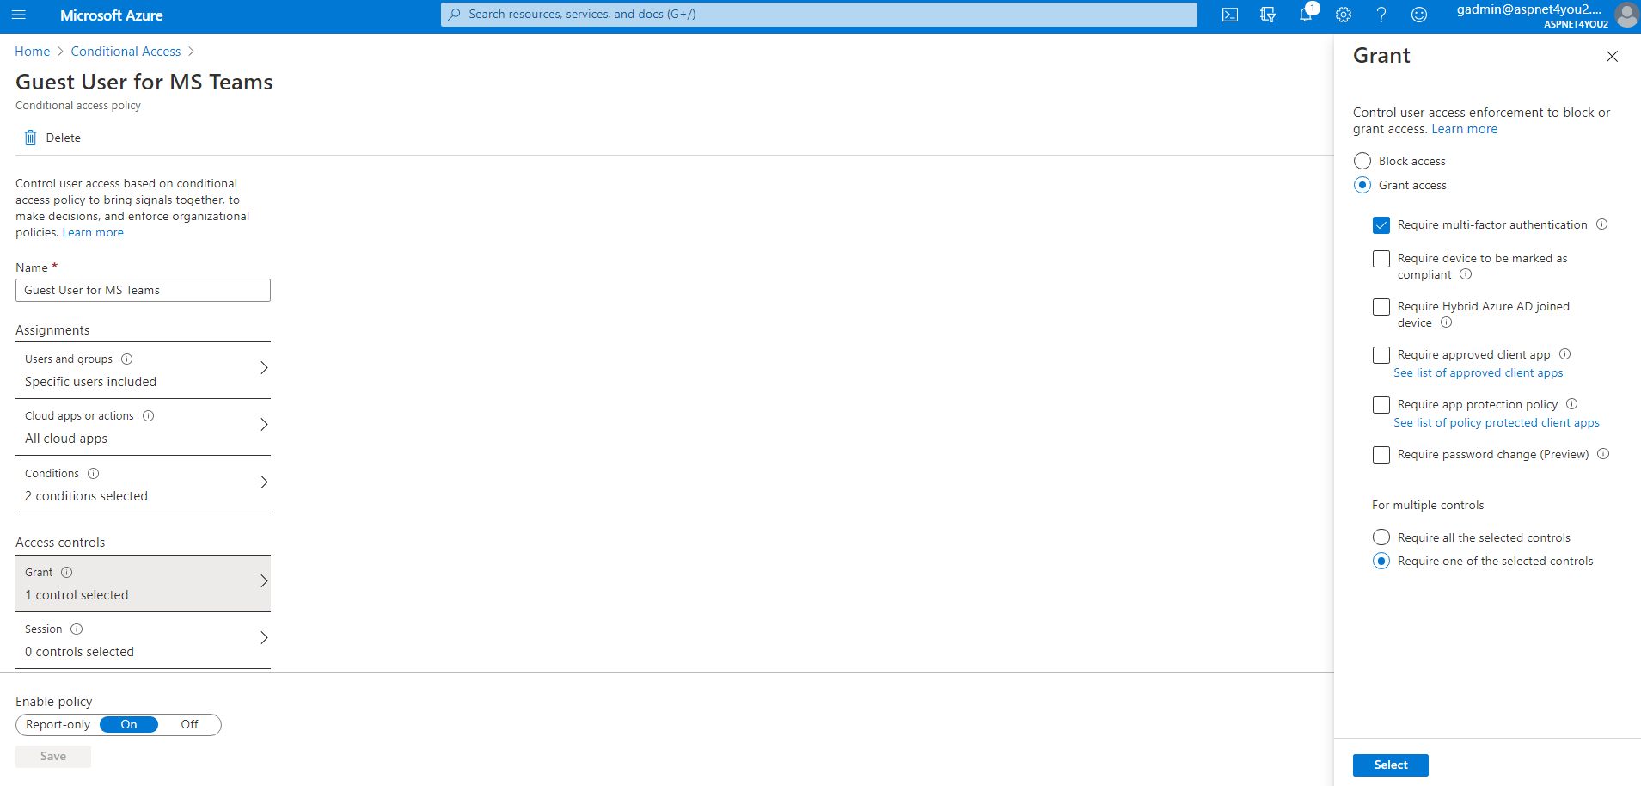Open the Azure Cloud Shell icon
This screenshot has height=786, width=1641.
(1230, 15)
